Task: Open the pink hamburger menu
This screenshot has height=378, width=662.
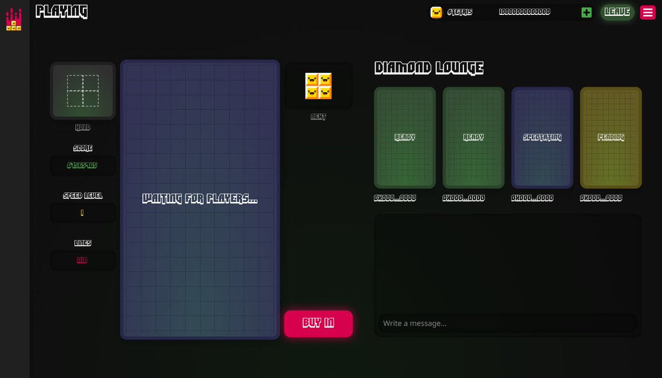Action: tap(648, 12)
